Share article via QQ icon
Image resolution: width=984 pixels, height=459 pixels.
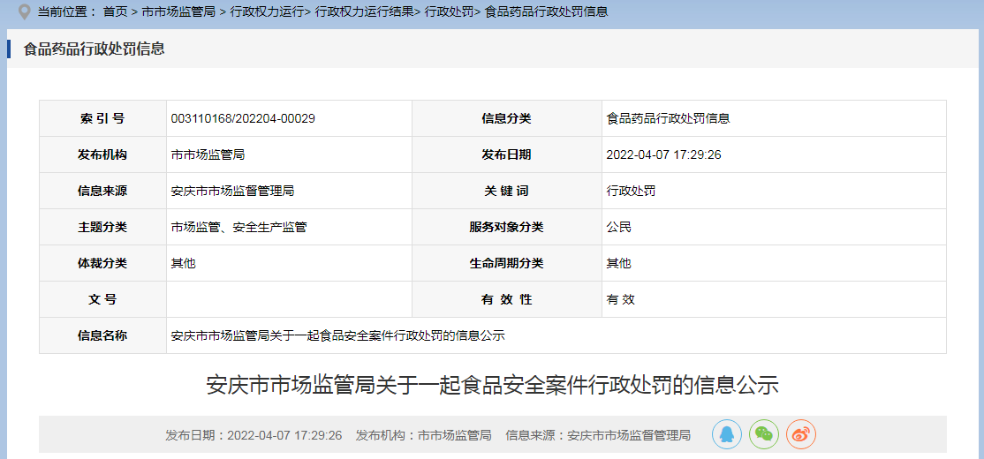pos(727,434)
